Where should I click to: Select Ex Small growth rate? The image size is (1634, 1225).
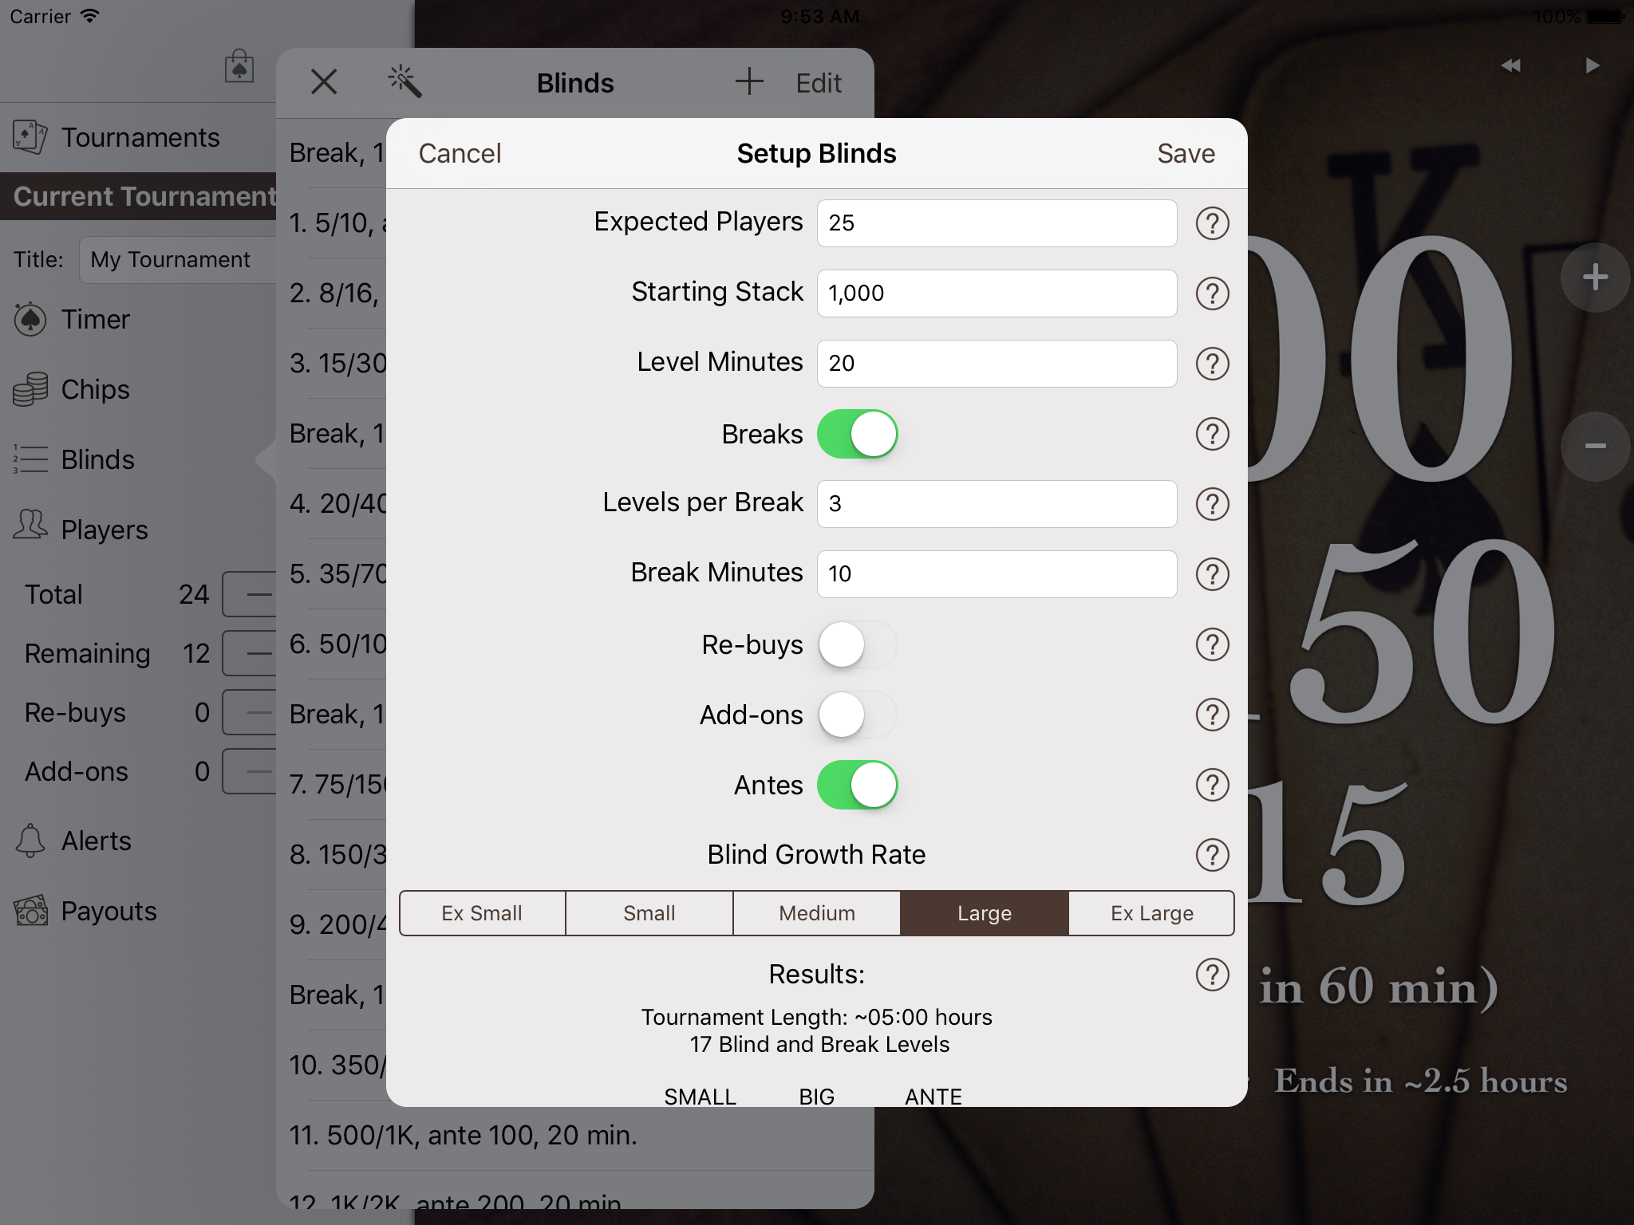pos(483,913)
